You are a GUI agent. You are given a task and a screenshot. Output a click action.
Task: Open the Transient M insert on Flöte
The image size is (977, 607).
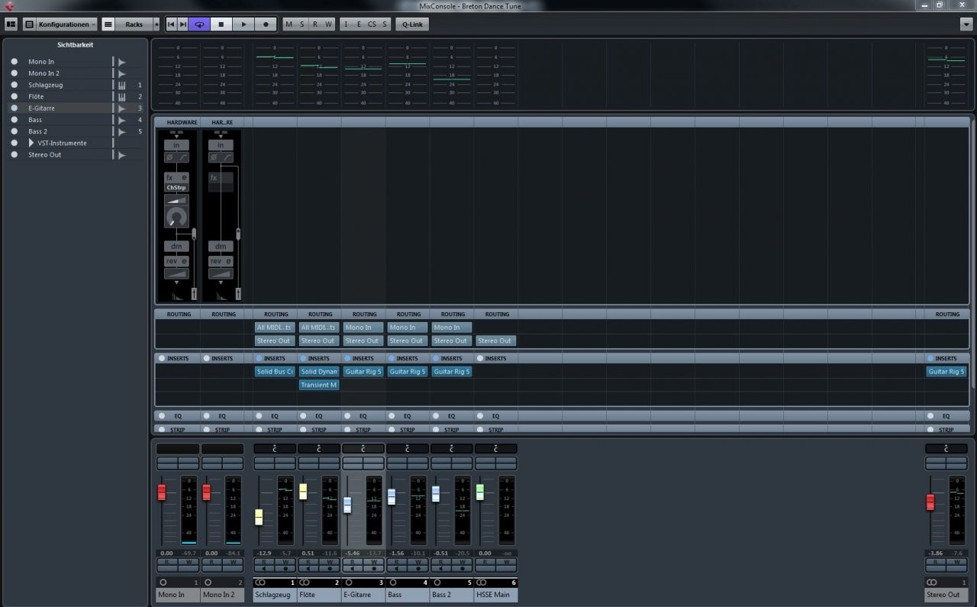point(319,385)
